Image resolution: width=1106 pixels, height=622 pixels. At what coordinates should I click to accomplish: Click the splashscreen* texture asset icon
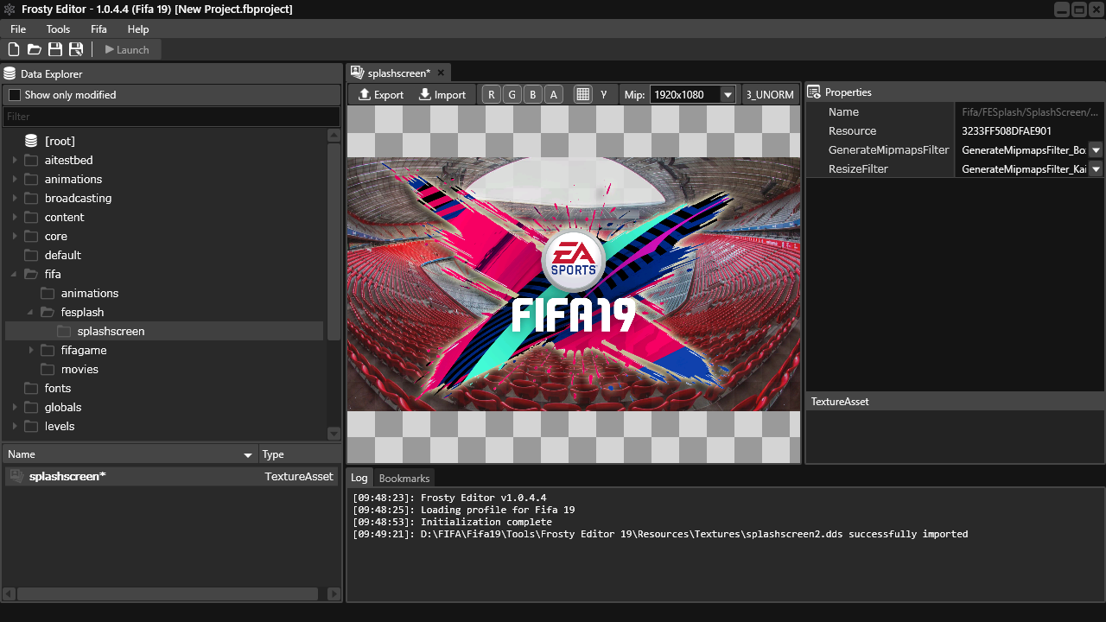[16, 476]
